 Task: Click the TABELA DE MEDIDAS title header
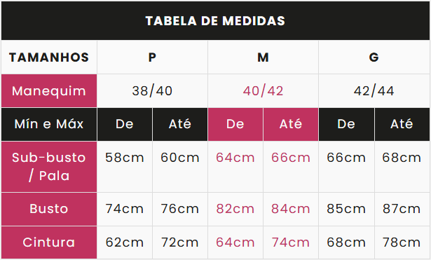click(215, 21)
